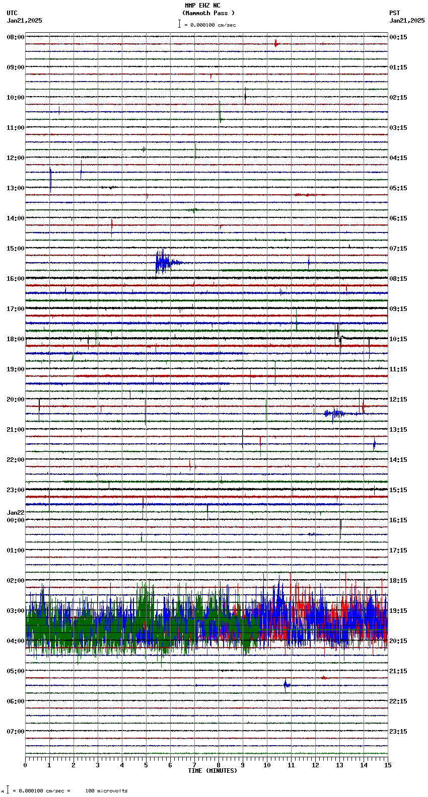Click the 18:00 UTC row label

[x=16, y=339]
